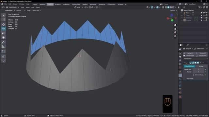Screen dimensions: 209x117
Task: Open the Material properties tab
Action: [180, 93]
